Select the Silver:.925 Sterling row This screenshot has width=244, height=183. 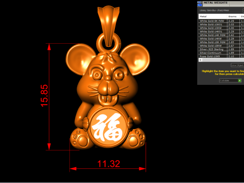pos(221,49)
